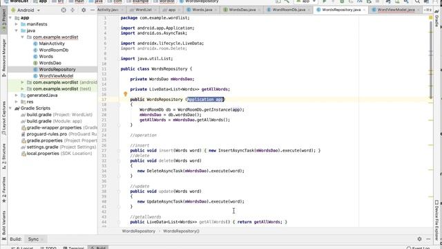Screen dimensions: 442x249
Task: Open the Terminal tool window tab
Action: (74, 248)
